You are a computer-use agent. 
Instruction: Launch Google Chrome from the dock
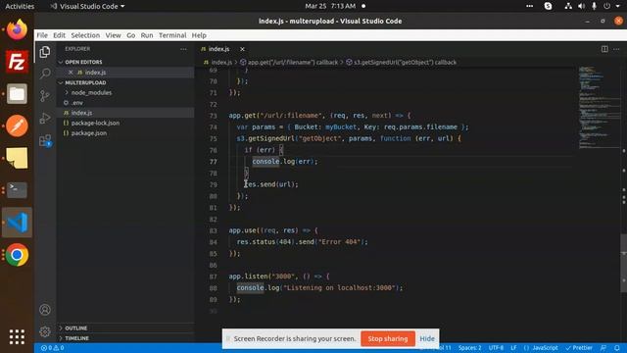[17, 255]
